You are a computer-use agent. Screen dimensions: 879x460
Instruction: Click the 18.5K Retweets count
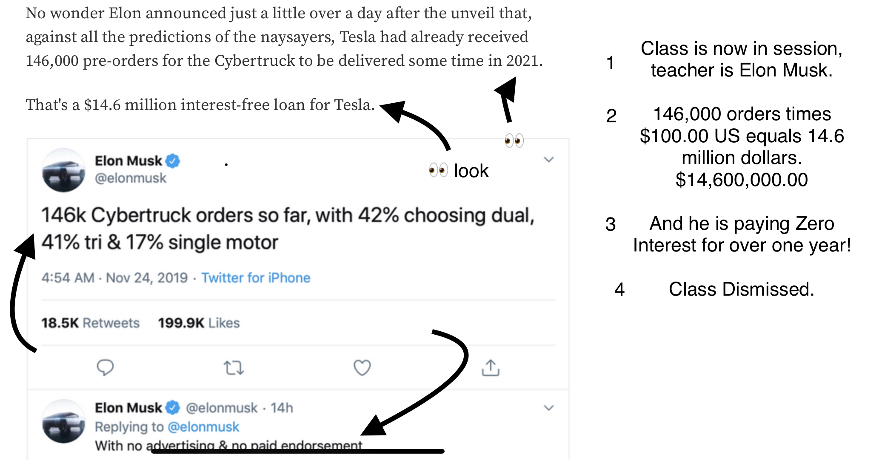[90, 323]
